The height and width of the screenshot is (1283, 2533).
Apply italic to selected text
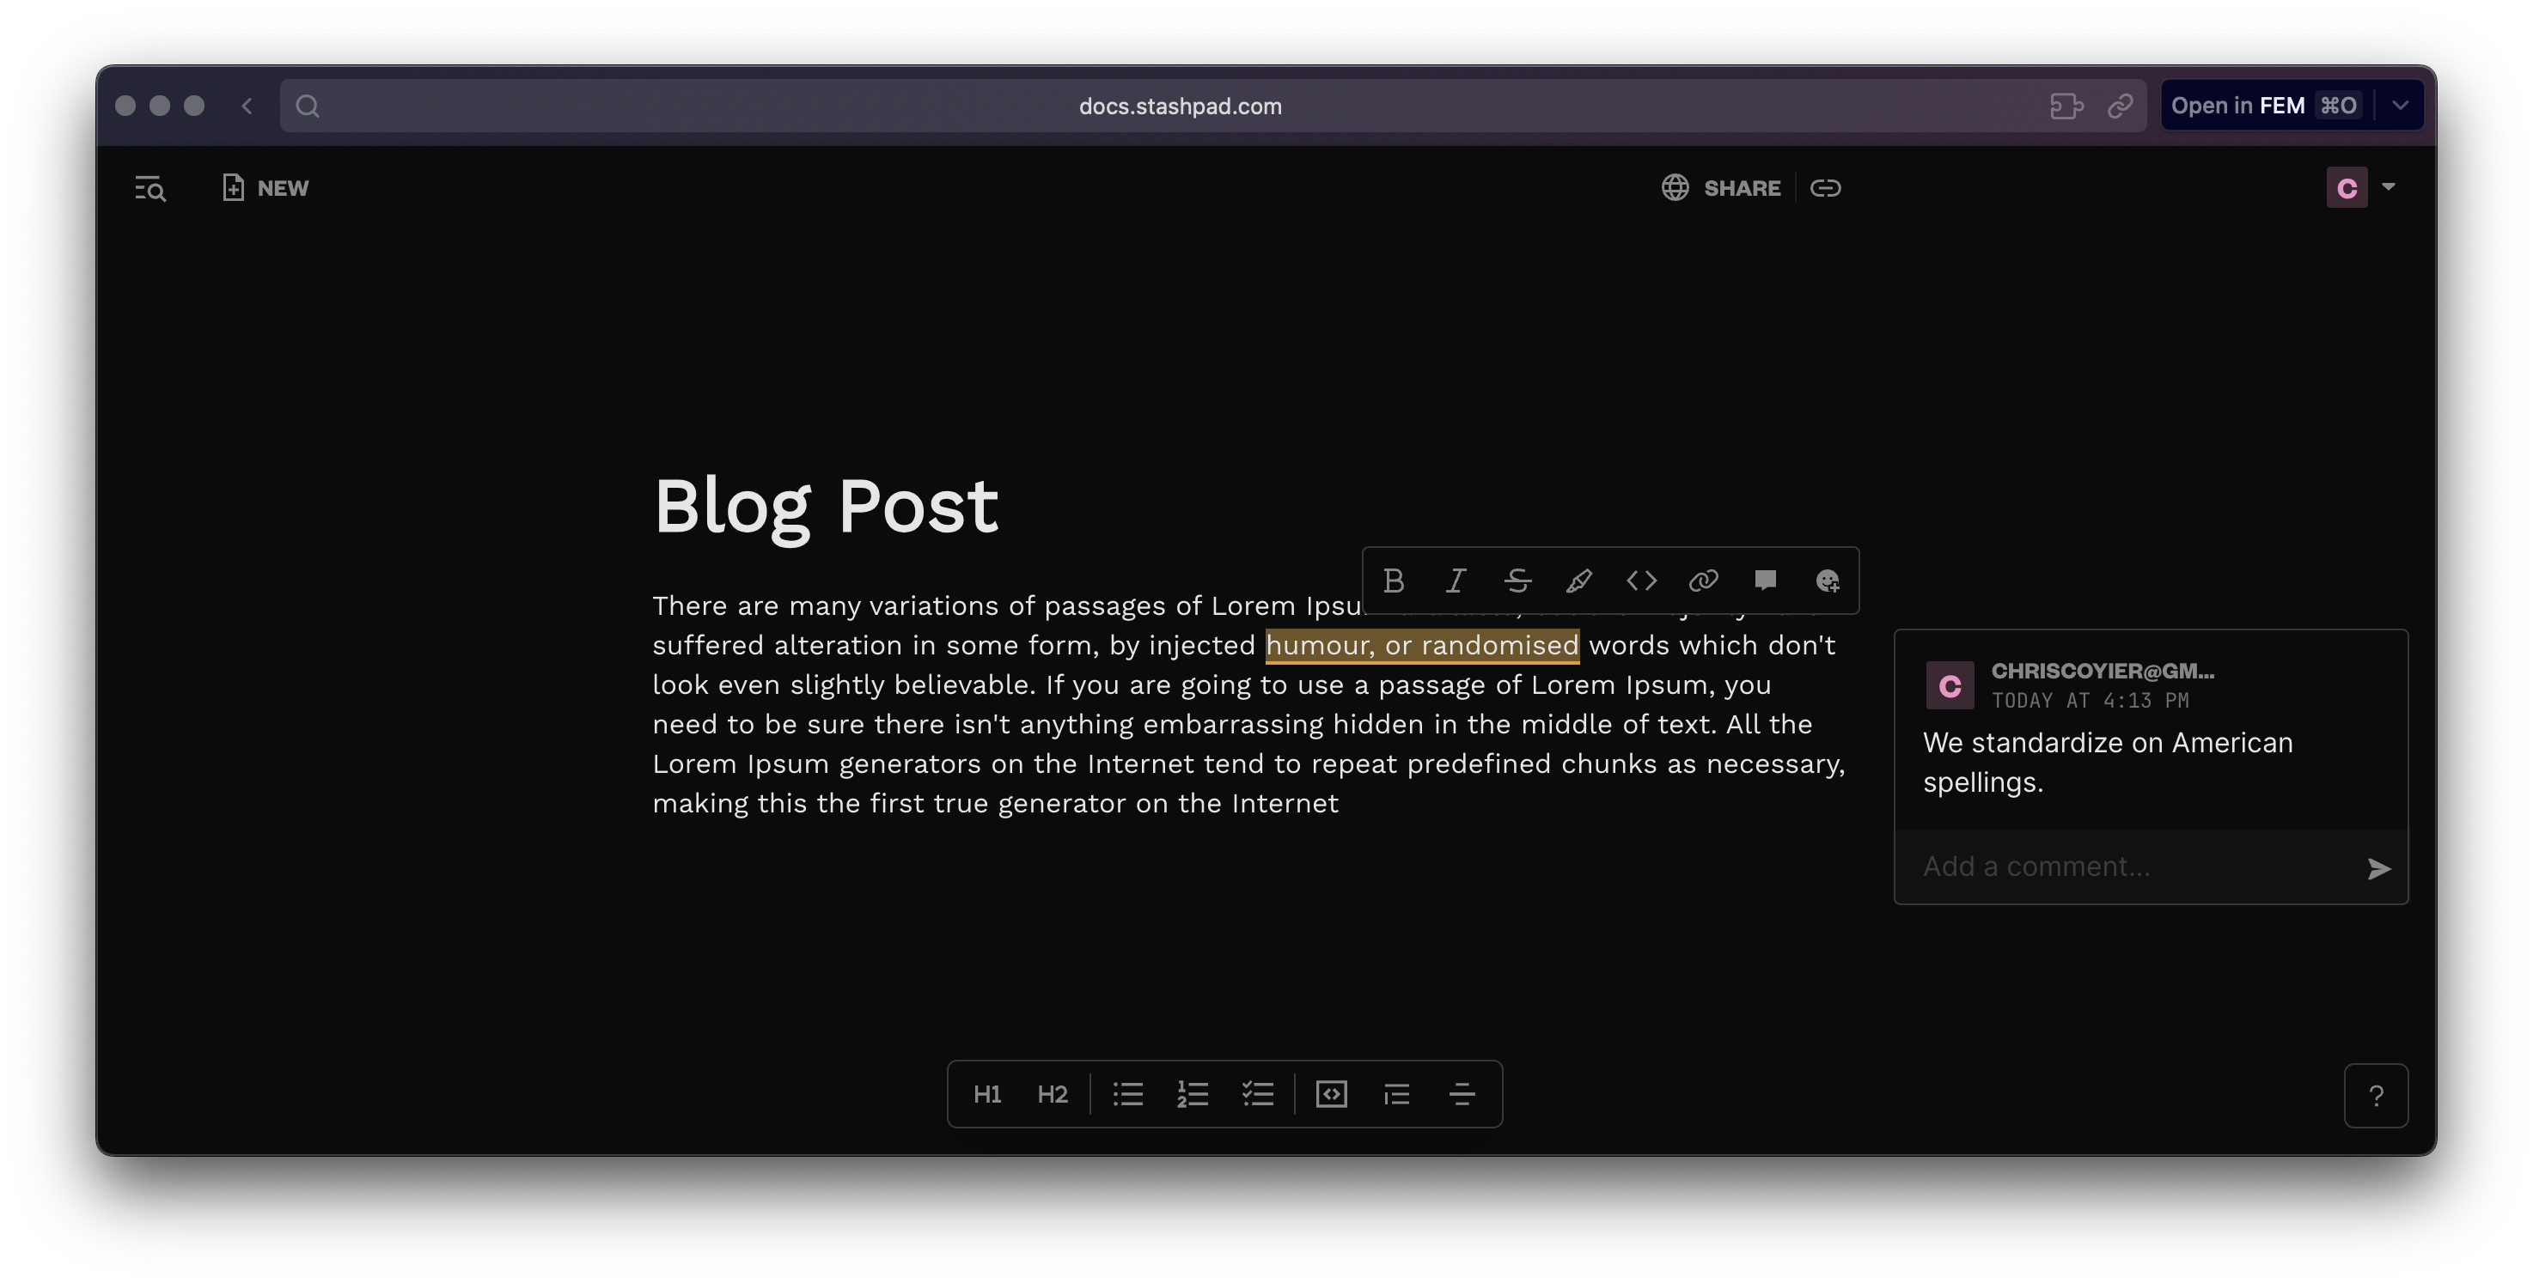point(1456,581)
